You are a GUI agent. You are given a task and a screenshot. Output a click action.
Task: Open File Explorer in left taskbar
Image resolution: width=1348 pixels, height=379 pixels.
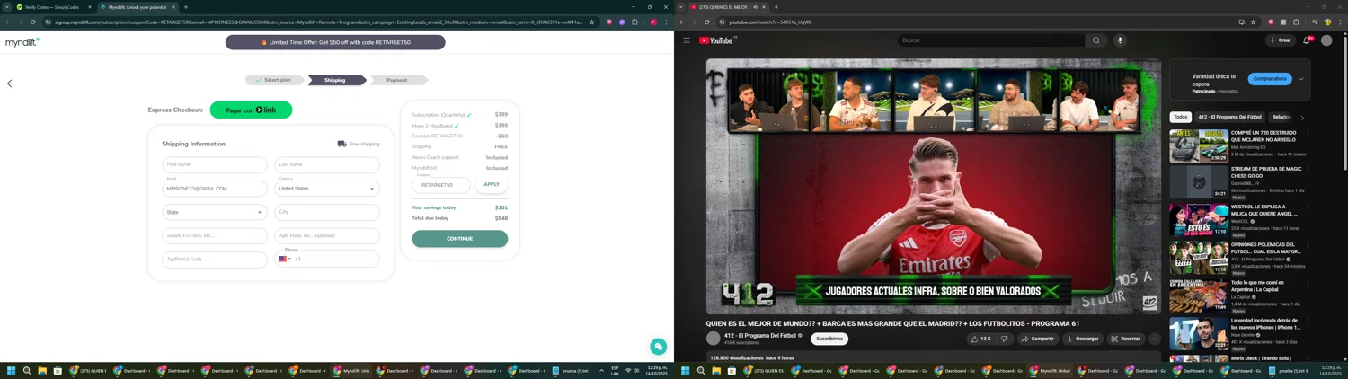(x=42, y=370)
